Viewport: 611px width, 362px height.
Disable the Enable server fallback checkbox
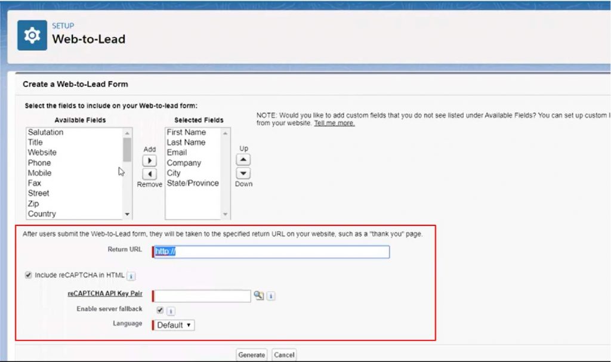click(x=160, y=310)
